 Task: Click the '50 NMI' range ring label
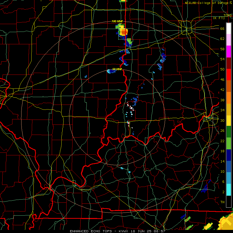(117, 69)
